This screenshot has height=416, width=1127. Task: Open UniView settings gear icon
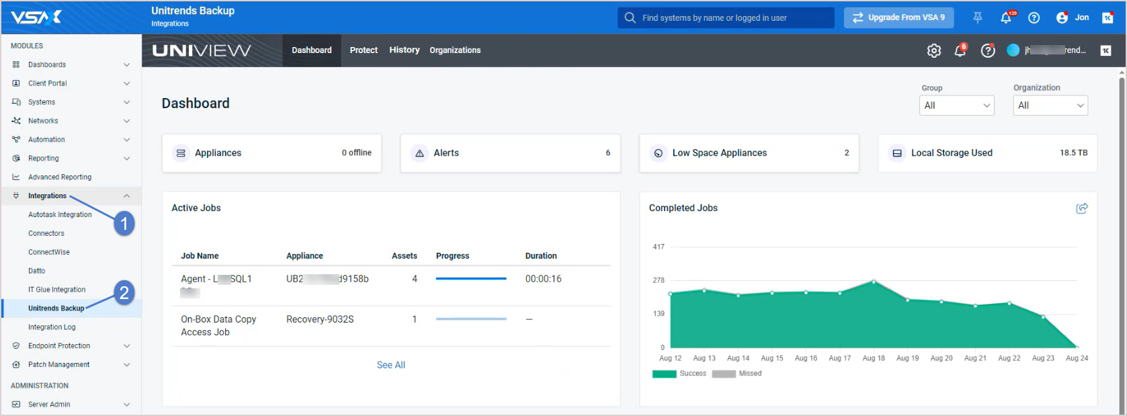coord(934,50)
